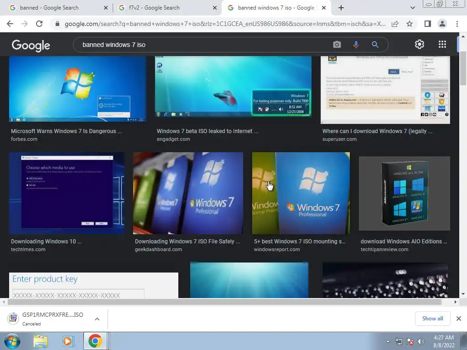Open taskbar clock showing 4:27 AM

point(444,341)
